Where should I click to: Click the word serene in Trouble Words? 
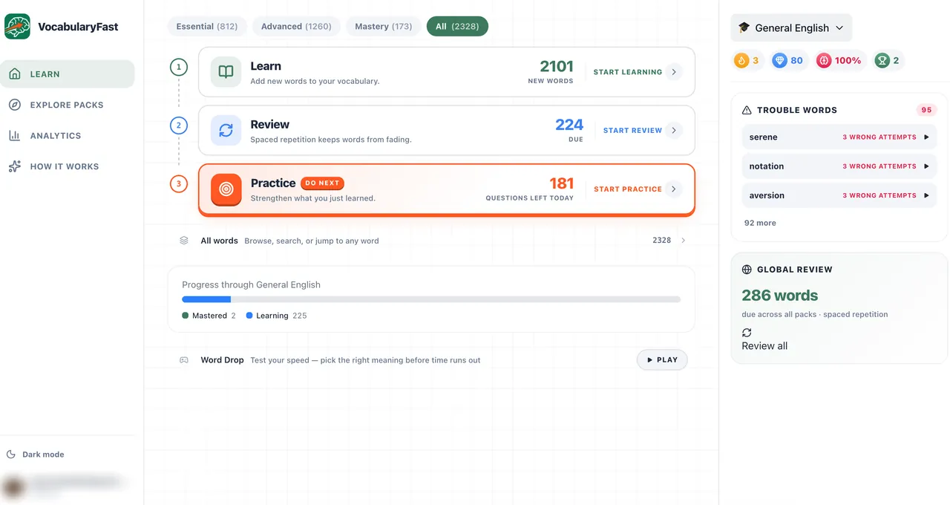click(763, 137)
